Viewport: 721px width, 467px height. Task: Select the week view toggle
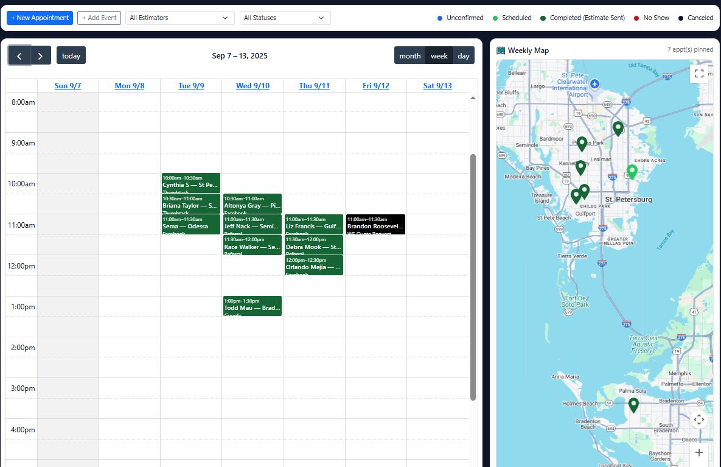coord(439,55)
